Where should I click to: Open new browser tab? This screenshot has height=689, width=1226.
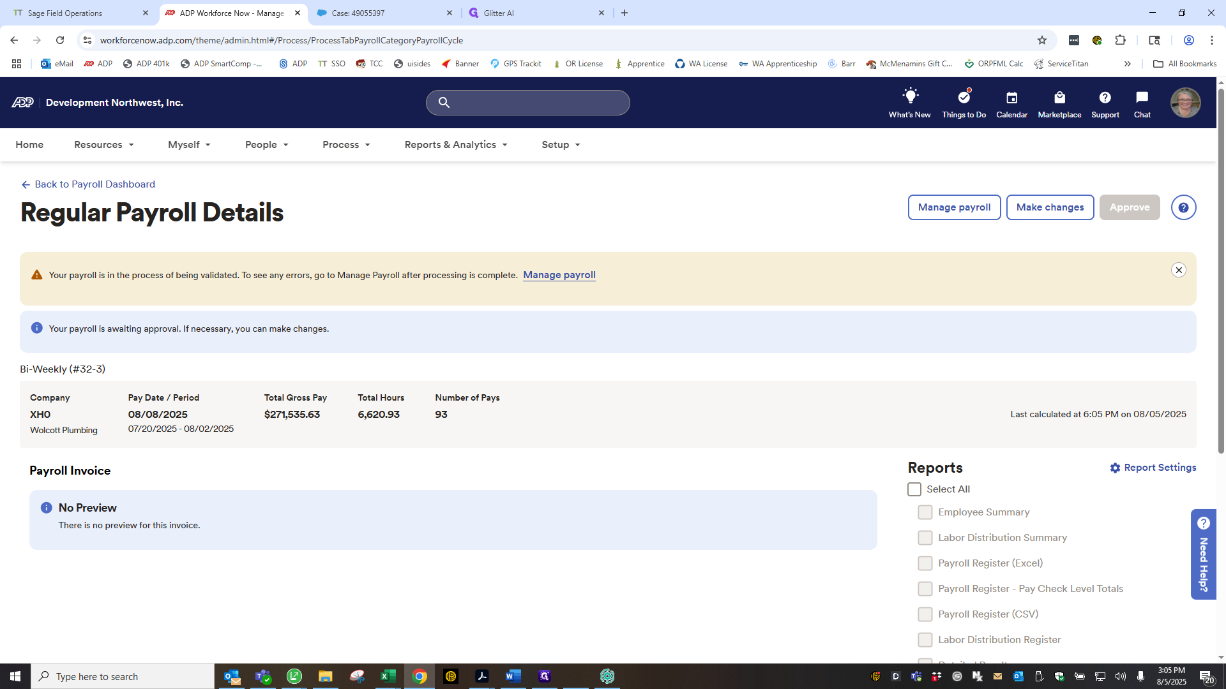click(624, 13)
